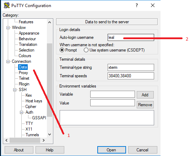Open the Tunnels category
This screenshot has width=190, height=156.
click(x=32, y=135)
